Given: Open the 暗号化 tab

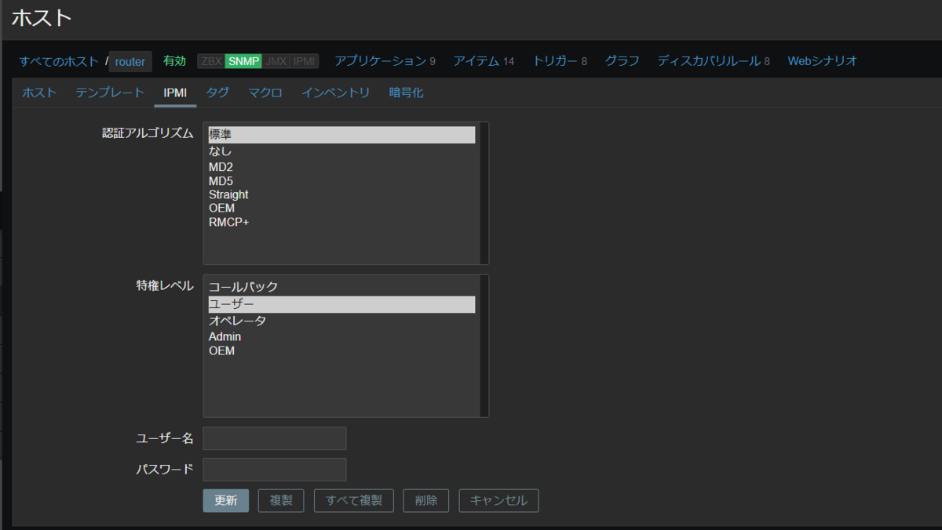Looking at the screenshot, I should pos(403,92).
